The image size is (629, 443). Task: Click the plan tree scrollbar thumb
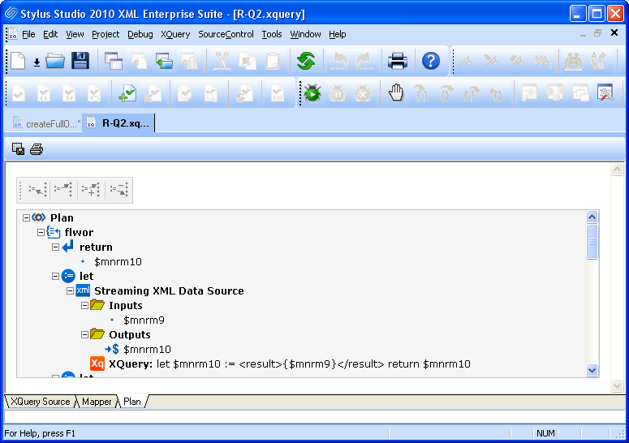click(592, 242)
